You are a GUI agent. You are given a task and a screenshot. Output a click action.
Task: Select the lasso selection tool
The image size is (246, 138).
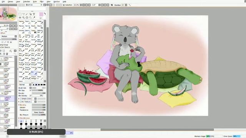point(23,14)
